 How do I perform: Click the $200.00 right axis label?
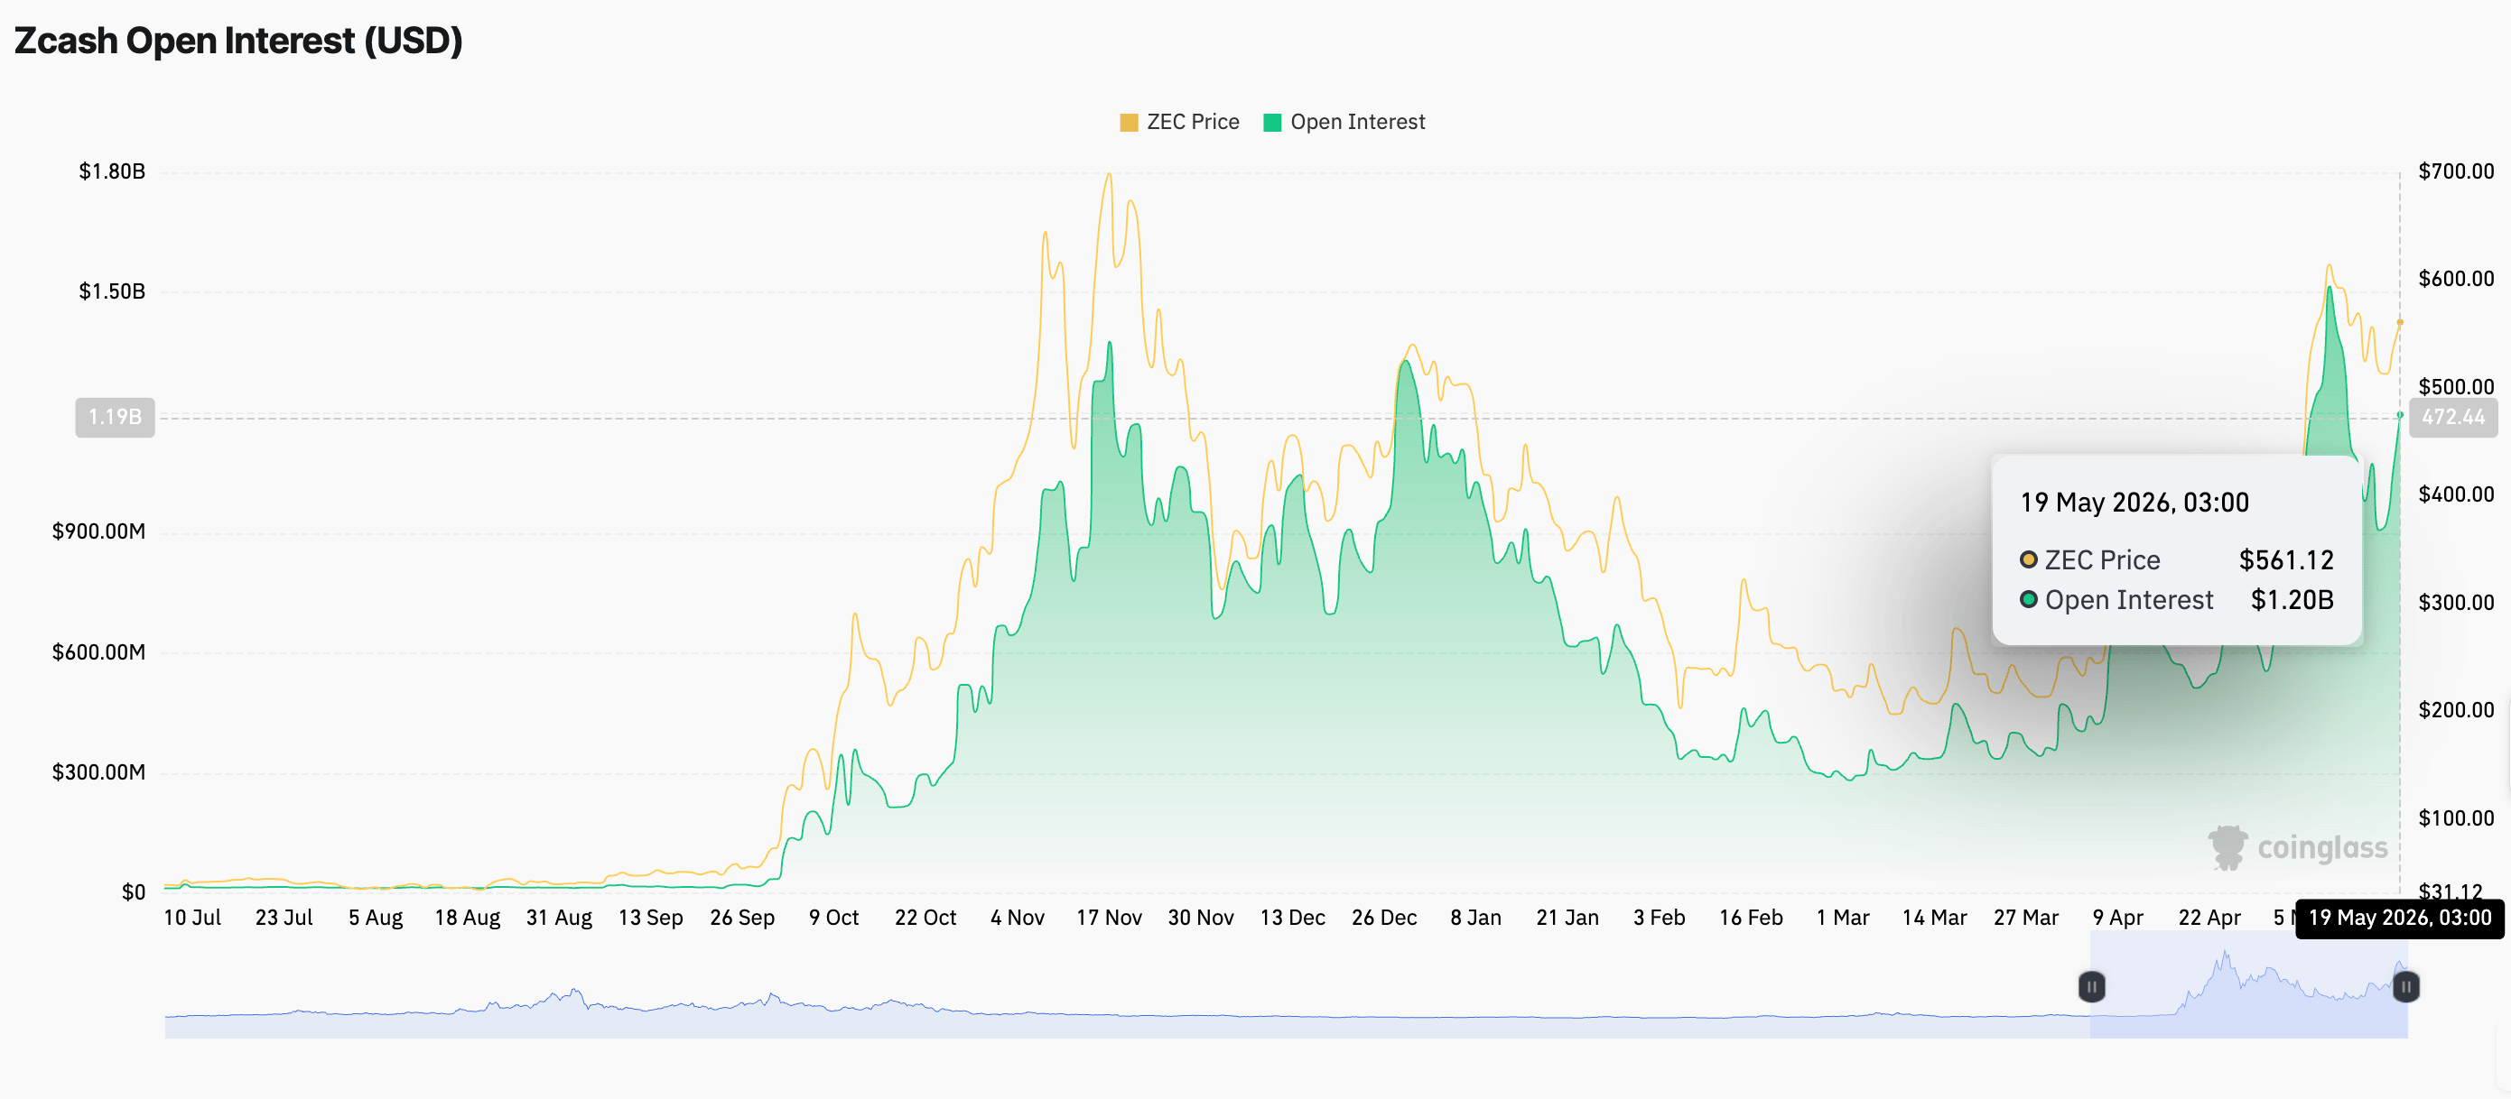click(x=2457, y=709)
